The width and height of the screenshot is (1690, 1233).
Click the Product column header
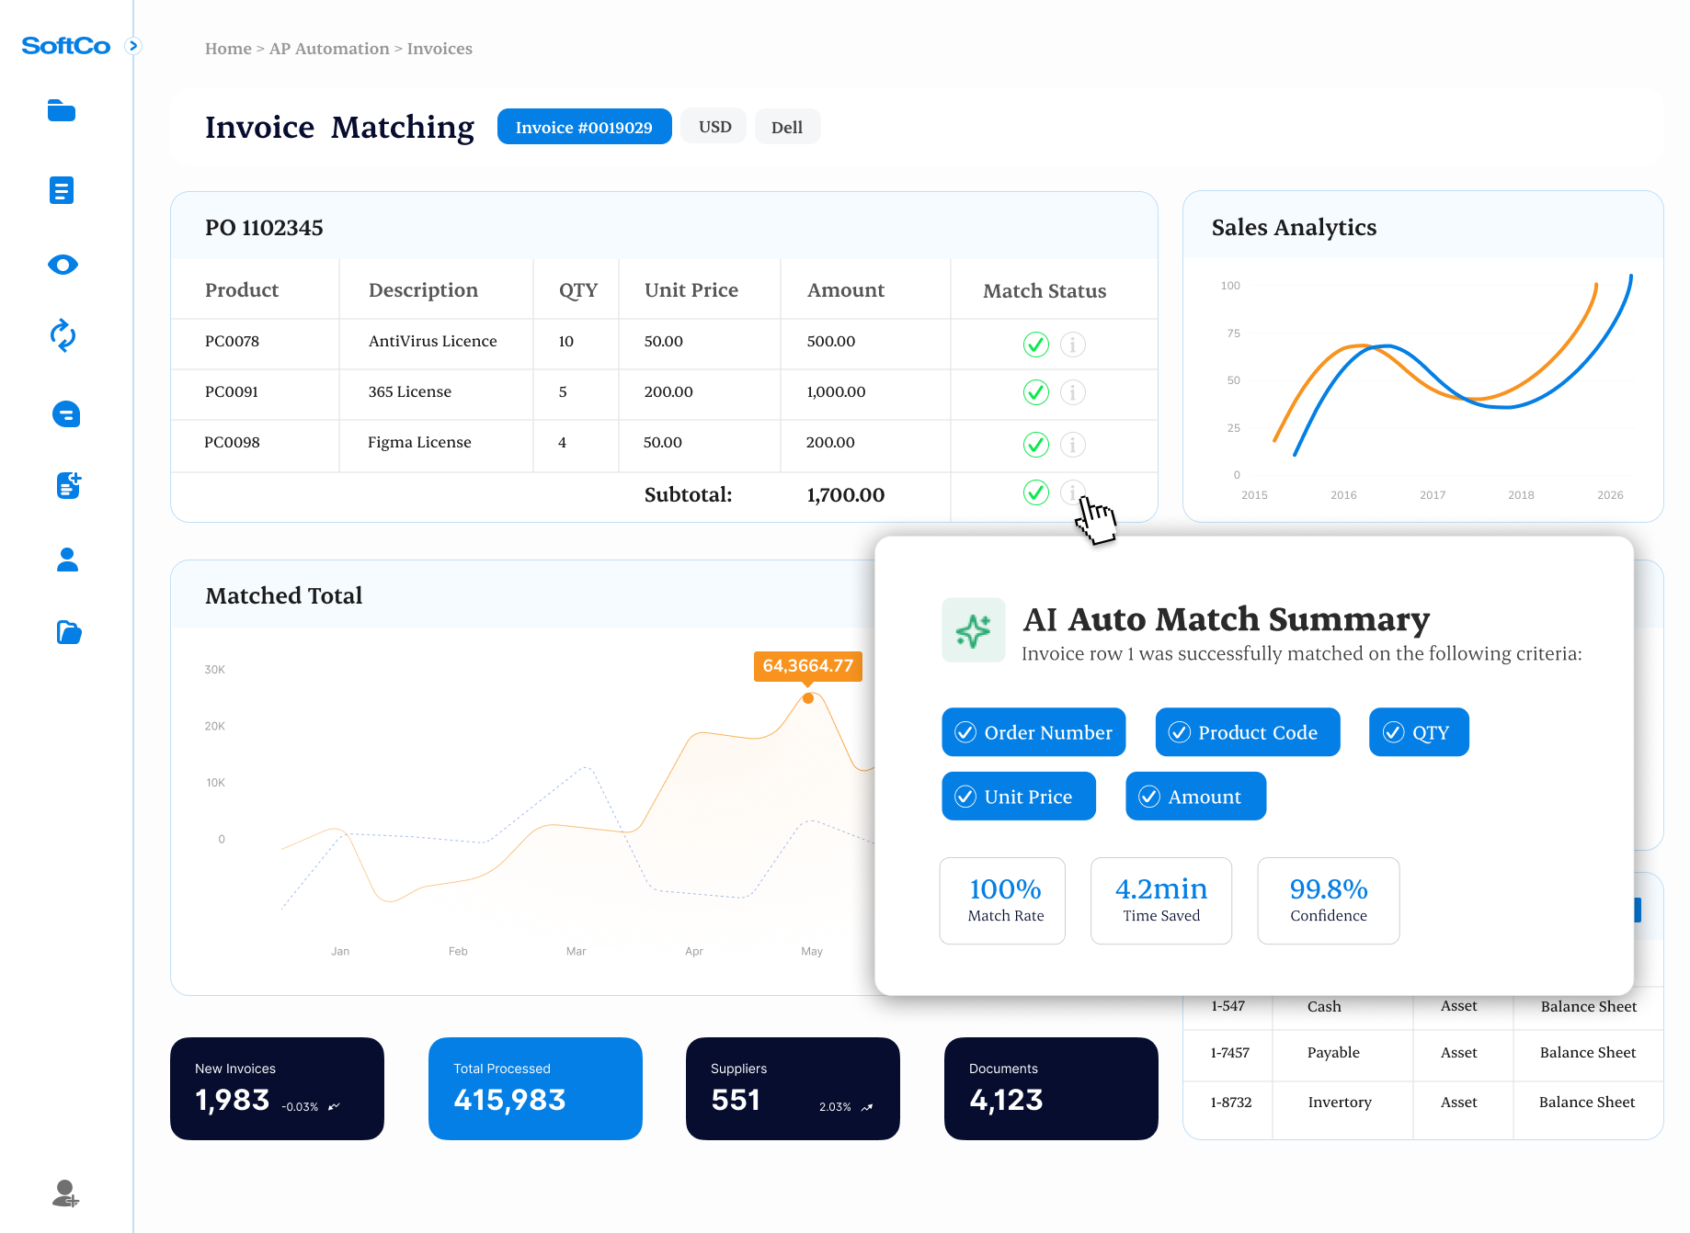[x=242, y=290]
